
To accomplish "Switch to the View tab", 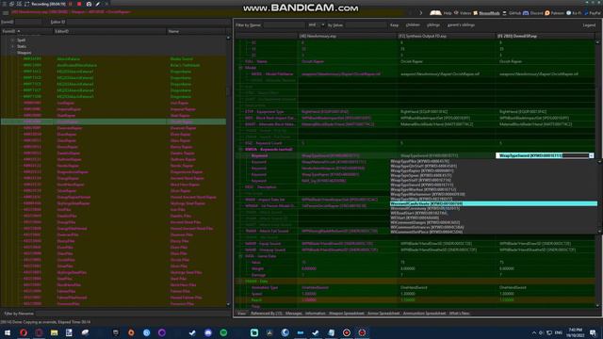I will click(x=241, y=314).
